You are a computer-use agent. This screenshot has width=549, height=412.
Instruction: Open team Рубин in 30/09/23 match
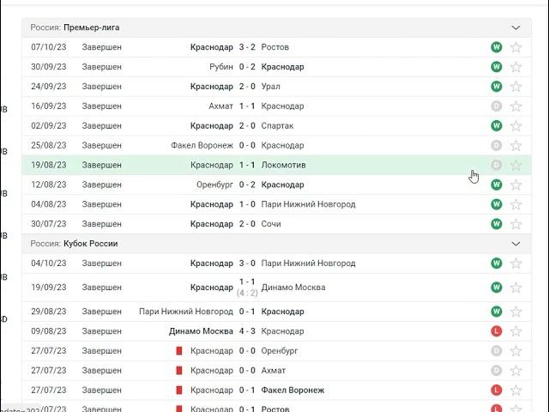(221, 67)
